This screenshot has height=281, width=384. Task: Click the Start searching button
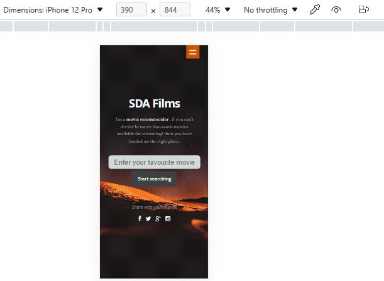point(154,179)
